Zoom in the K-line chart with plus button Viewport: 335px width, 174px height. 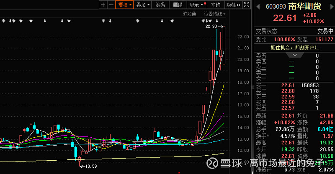(103, 5)
